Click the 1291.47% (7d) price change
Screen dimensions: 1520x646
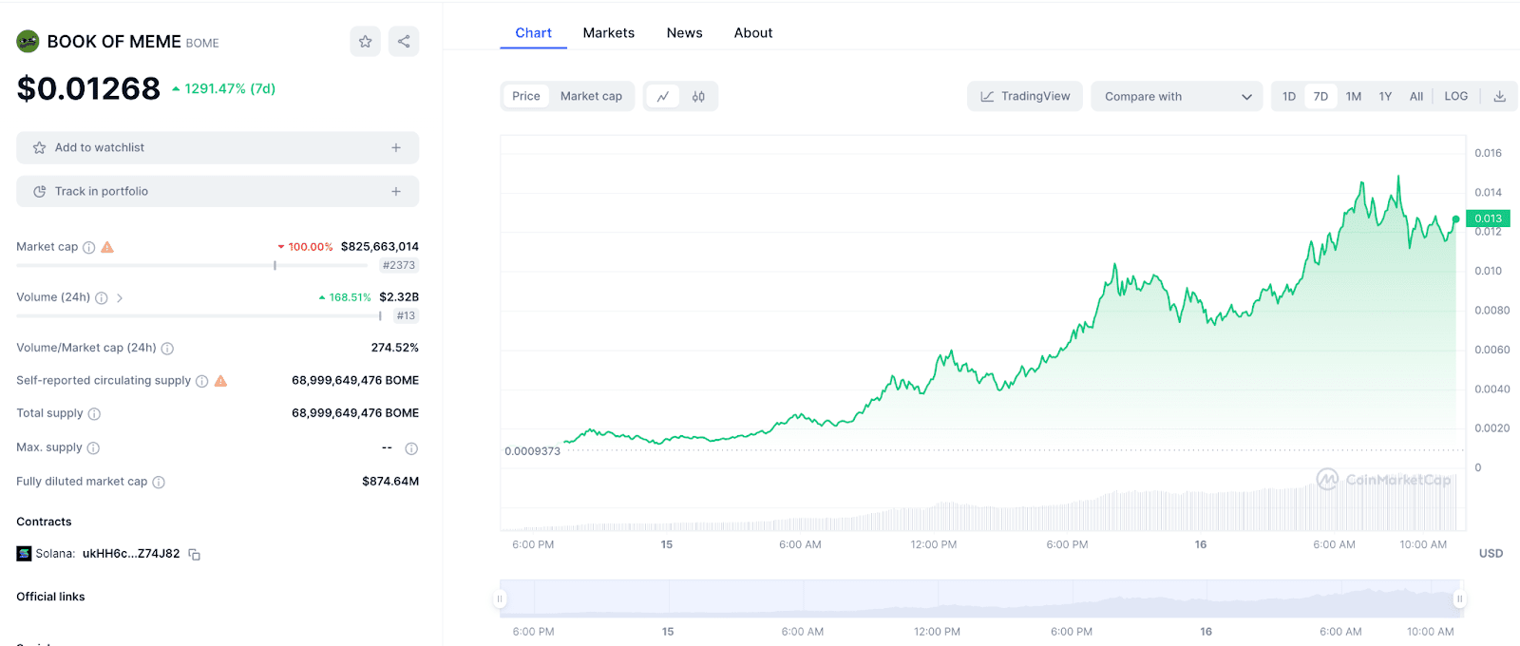(x=224, y=88)
